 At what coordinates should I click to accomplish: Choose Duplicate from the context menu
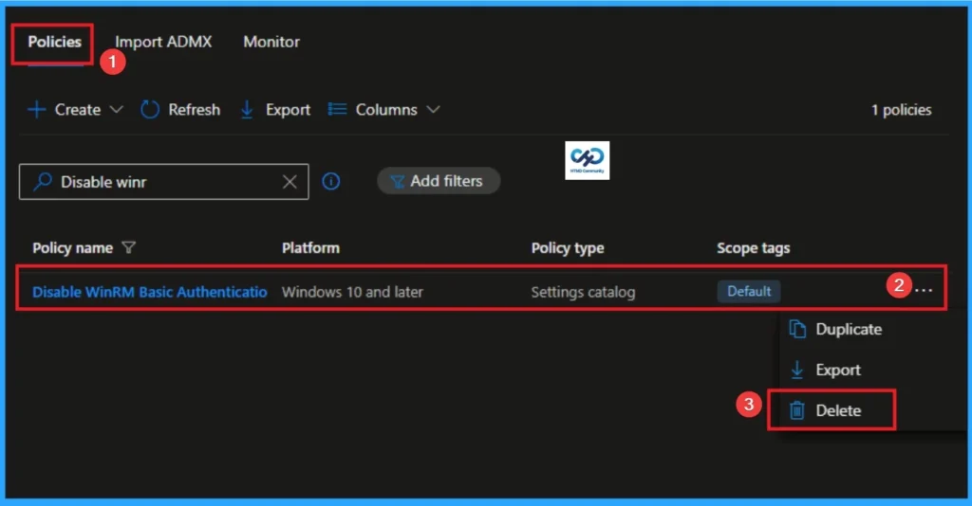pos(849,329)
